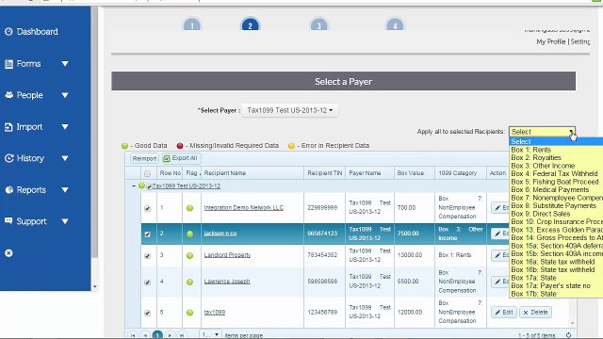Viewport: 603px width, 339px height.
Task: Choose Box 3: Other Income option
Action: (x=556, y=166)
